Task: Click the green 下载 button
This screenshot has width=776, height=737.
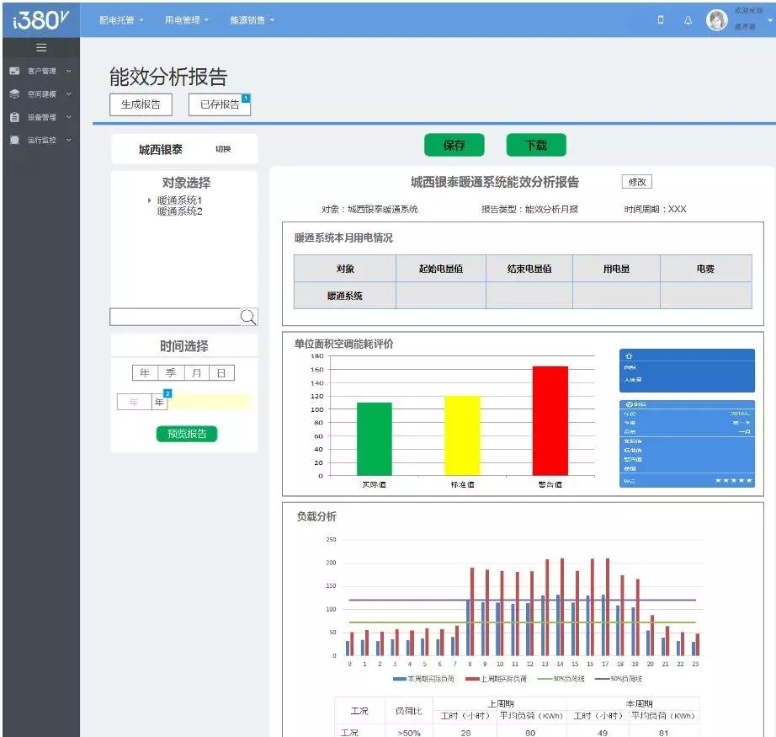Action: pyautogui.click(x=536, y=146)
